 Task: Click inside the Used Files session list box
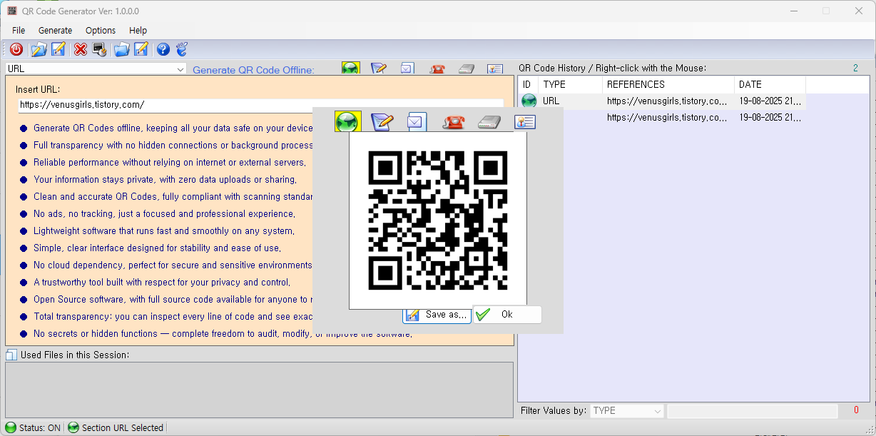click(259, 390)
